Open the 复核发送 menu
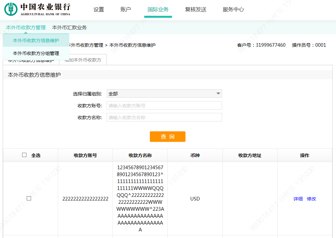Screen dimensions: 336x238 tap(196, 10)
